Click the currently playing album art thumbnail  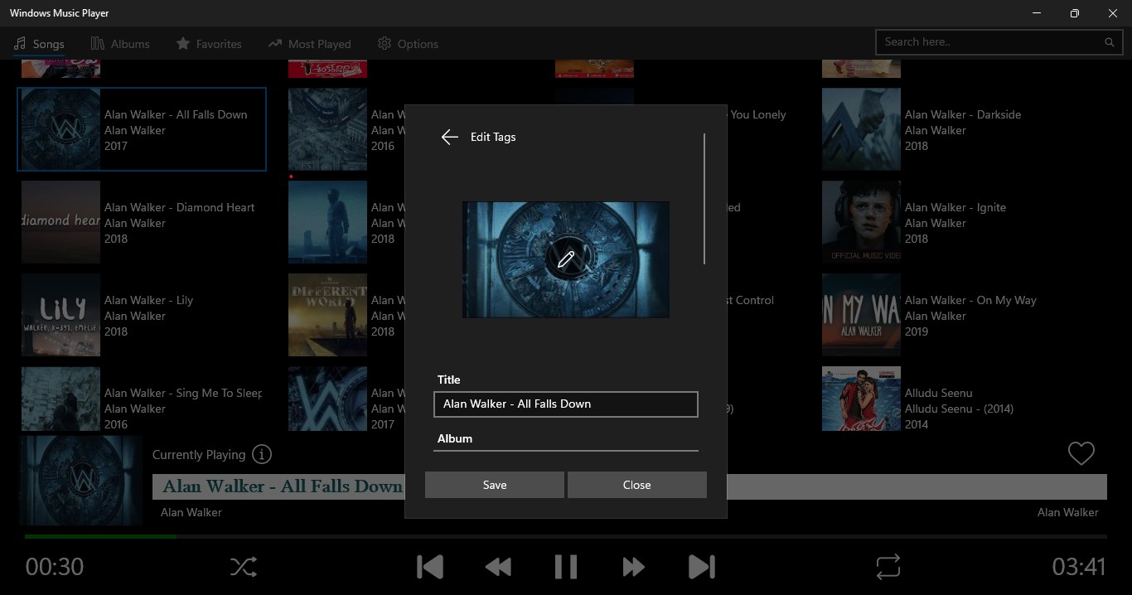point(81,481)
